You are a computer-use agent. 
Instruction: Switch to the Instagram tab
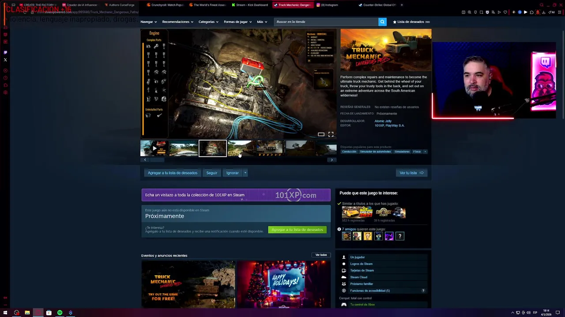(x=329, y=5)
